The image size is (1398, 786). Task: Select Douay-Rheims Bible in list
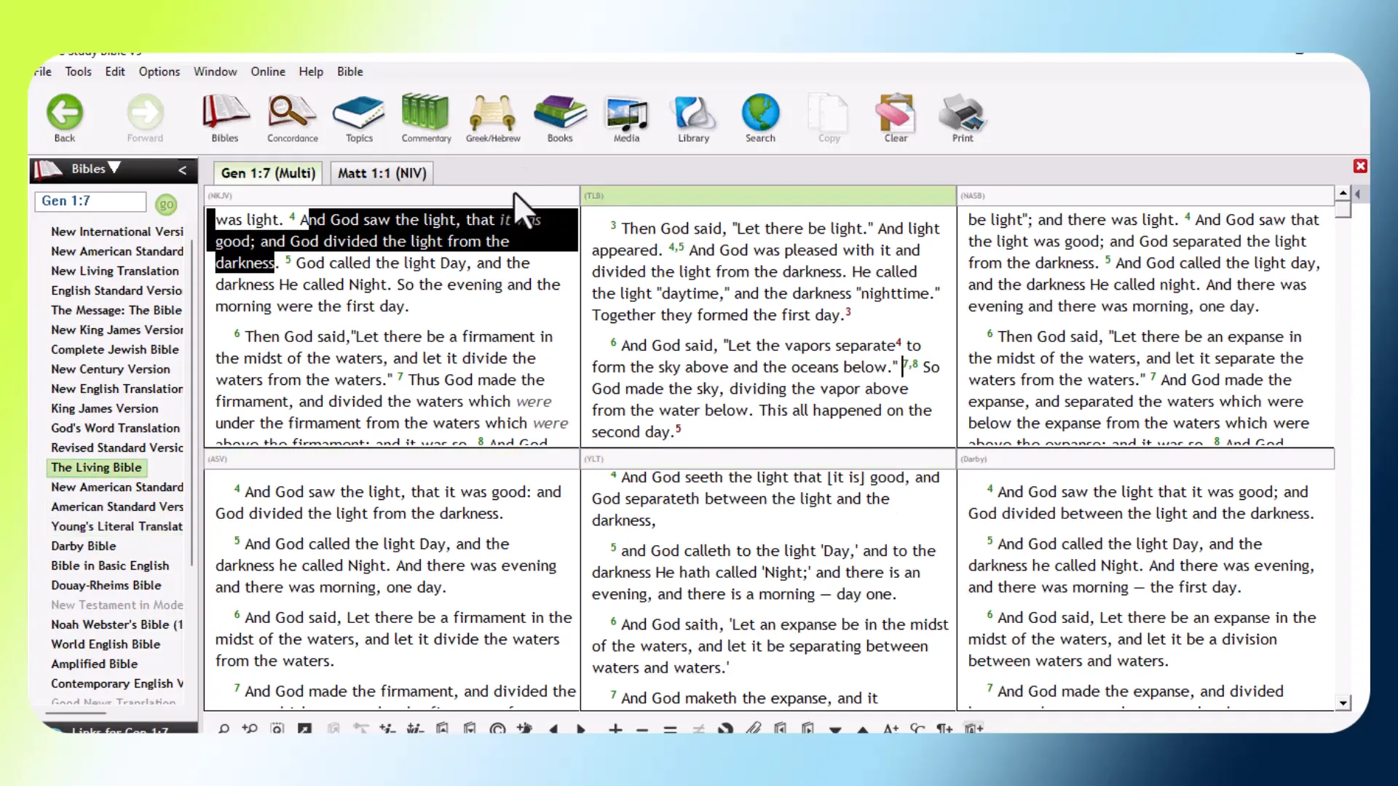point(106,585)
